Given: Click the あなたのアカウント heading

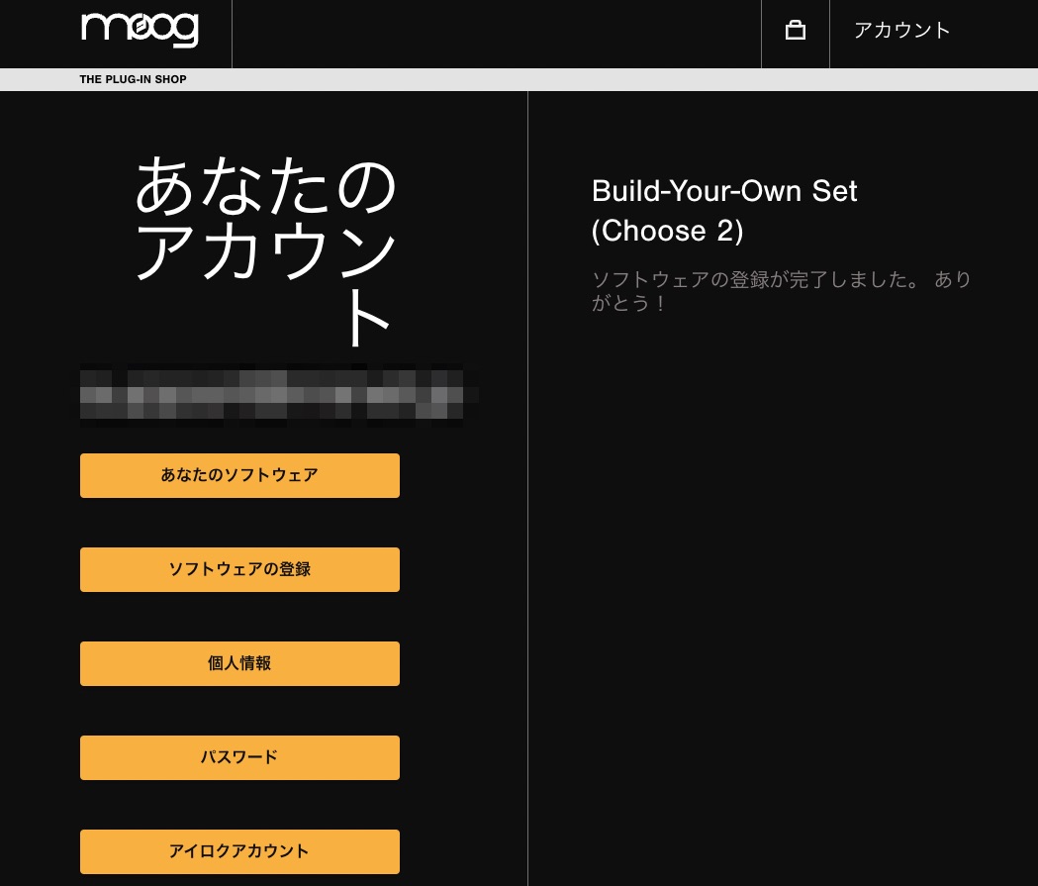Looking at the screenshot, I should (x=265, y=250).
